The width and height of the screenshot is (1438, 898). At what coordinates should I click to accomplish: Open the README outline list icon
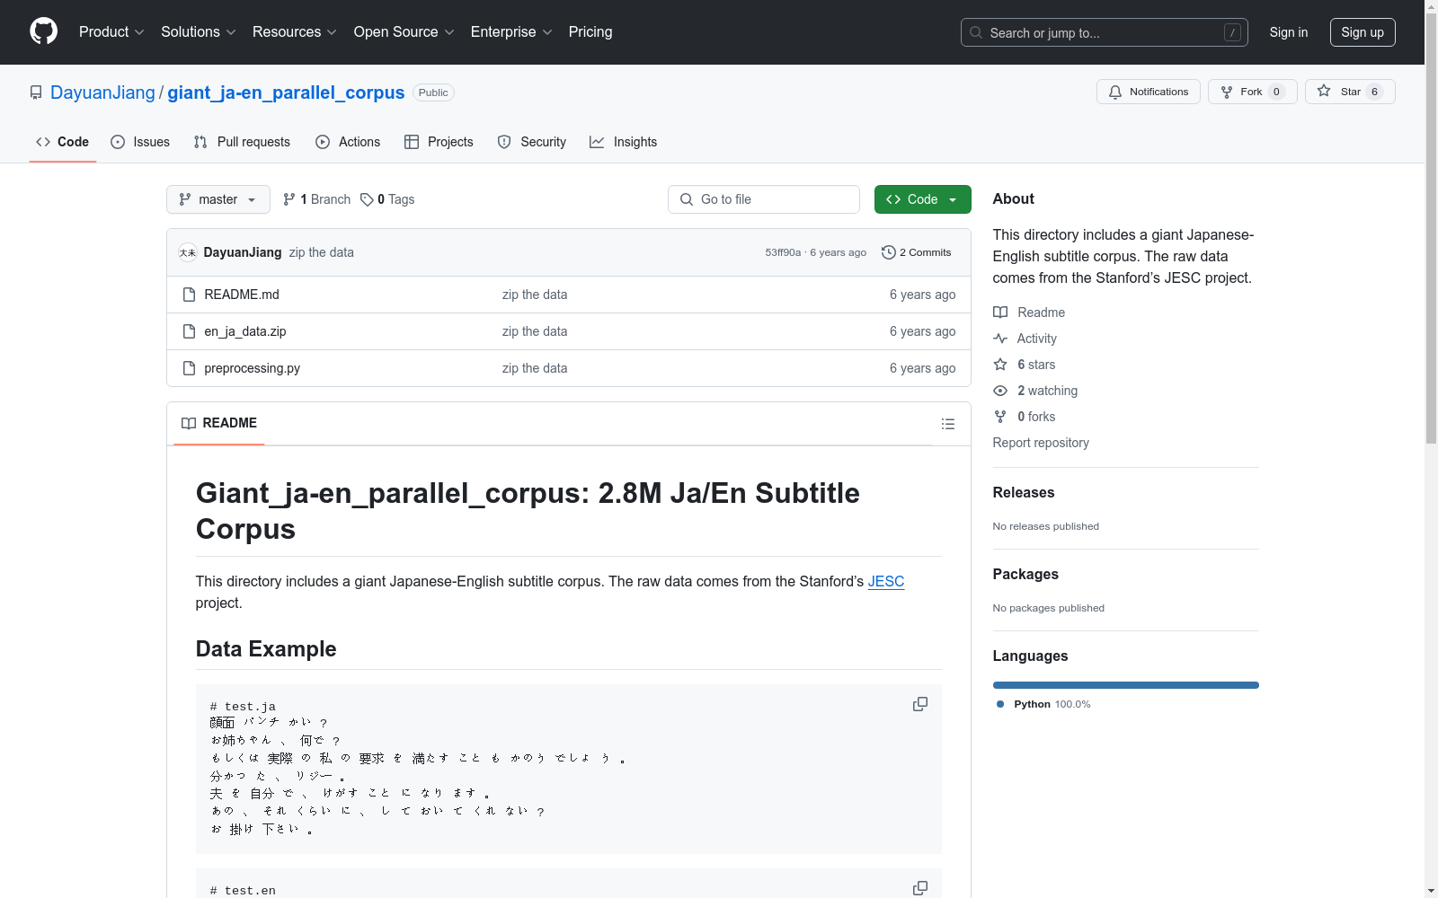click(948, 424)
